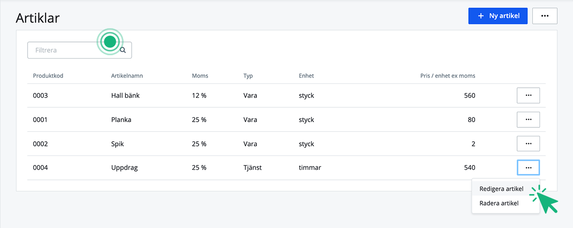Screen dimensions: 573x228
Task: Sort by the Produktkod column header
Action: pyautogui.click(x=48, y=76)
